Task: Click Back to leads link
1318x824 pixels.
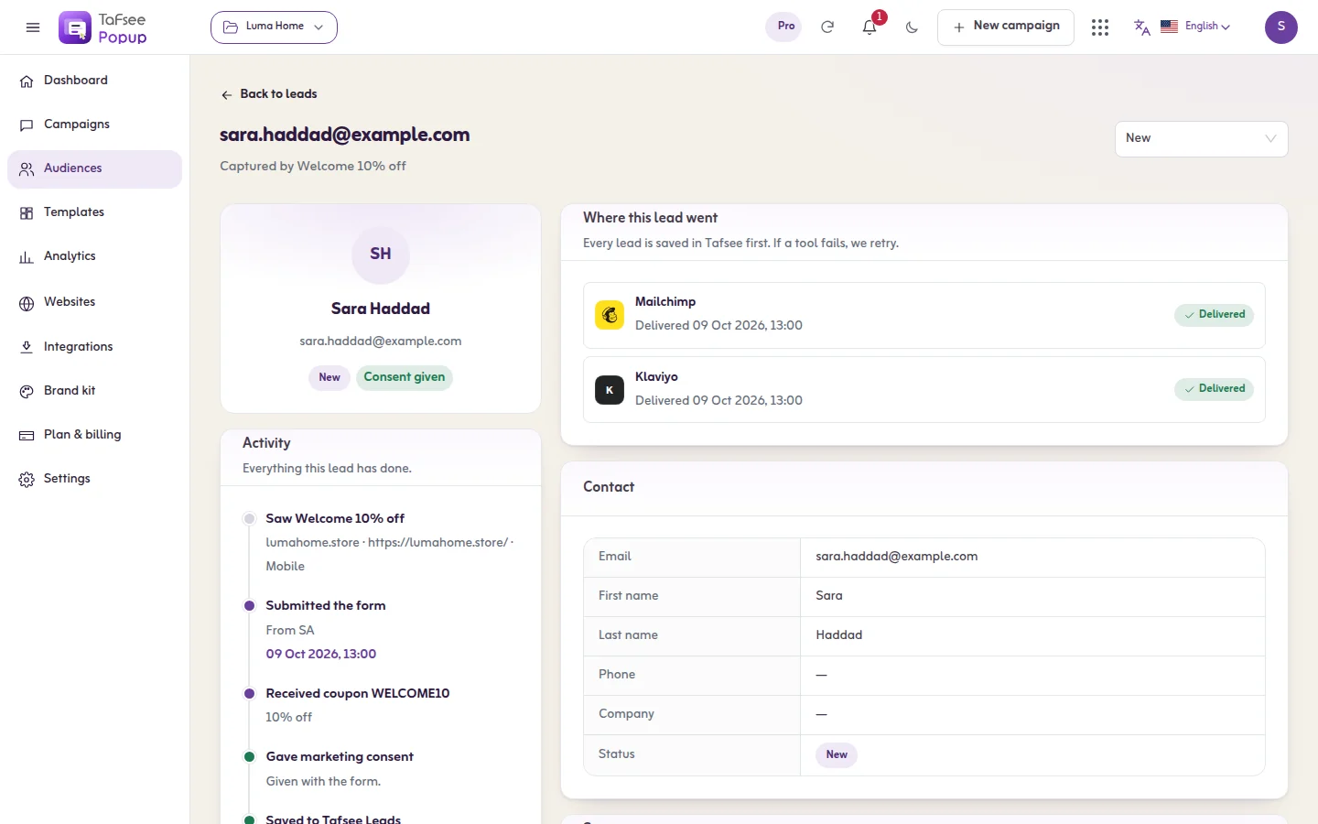Action: click(269, 94)
